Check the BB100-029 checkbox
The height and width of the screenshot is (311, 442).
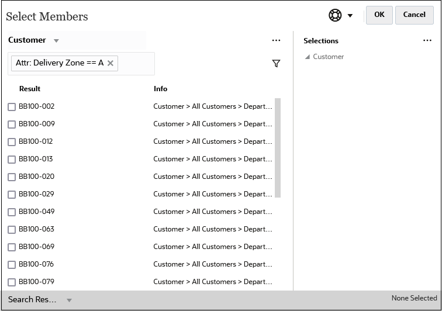point(12,194)
